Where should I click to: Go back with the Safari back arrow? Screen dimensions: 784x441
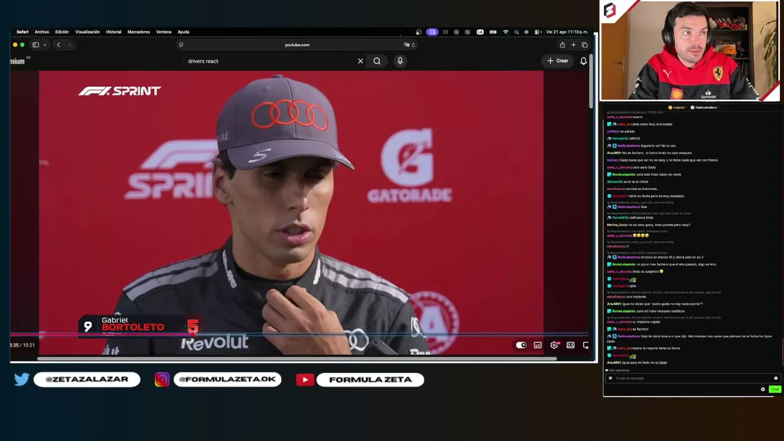click(x=58, y=45)
